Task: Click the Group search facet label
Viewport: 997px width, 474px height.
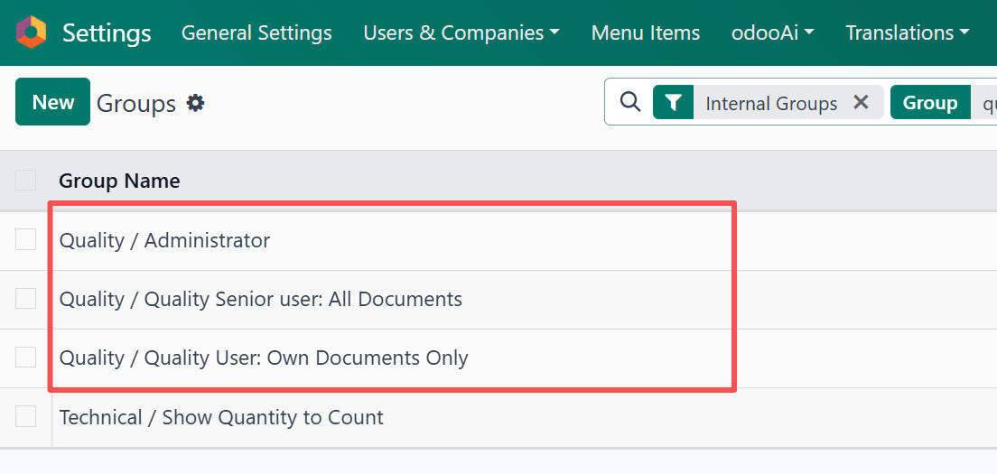Action: (x=929, y=103)
